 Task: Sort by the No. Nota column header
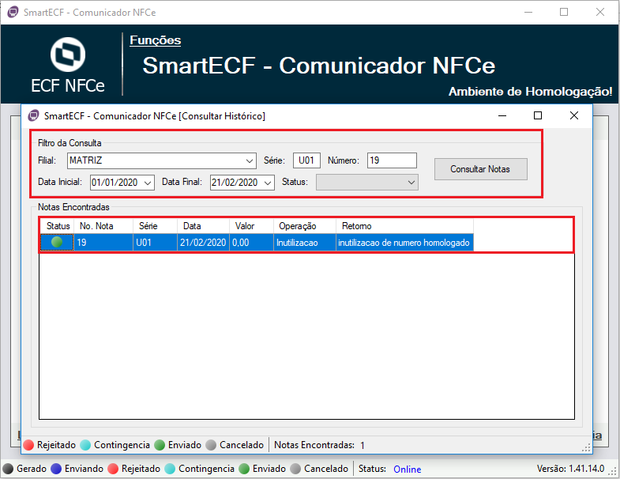point(103,226)
